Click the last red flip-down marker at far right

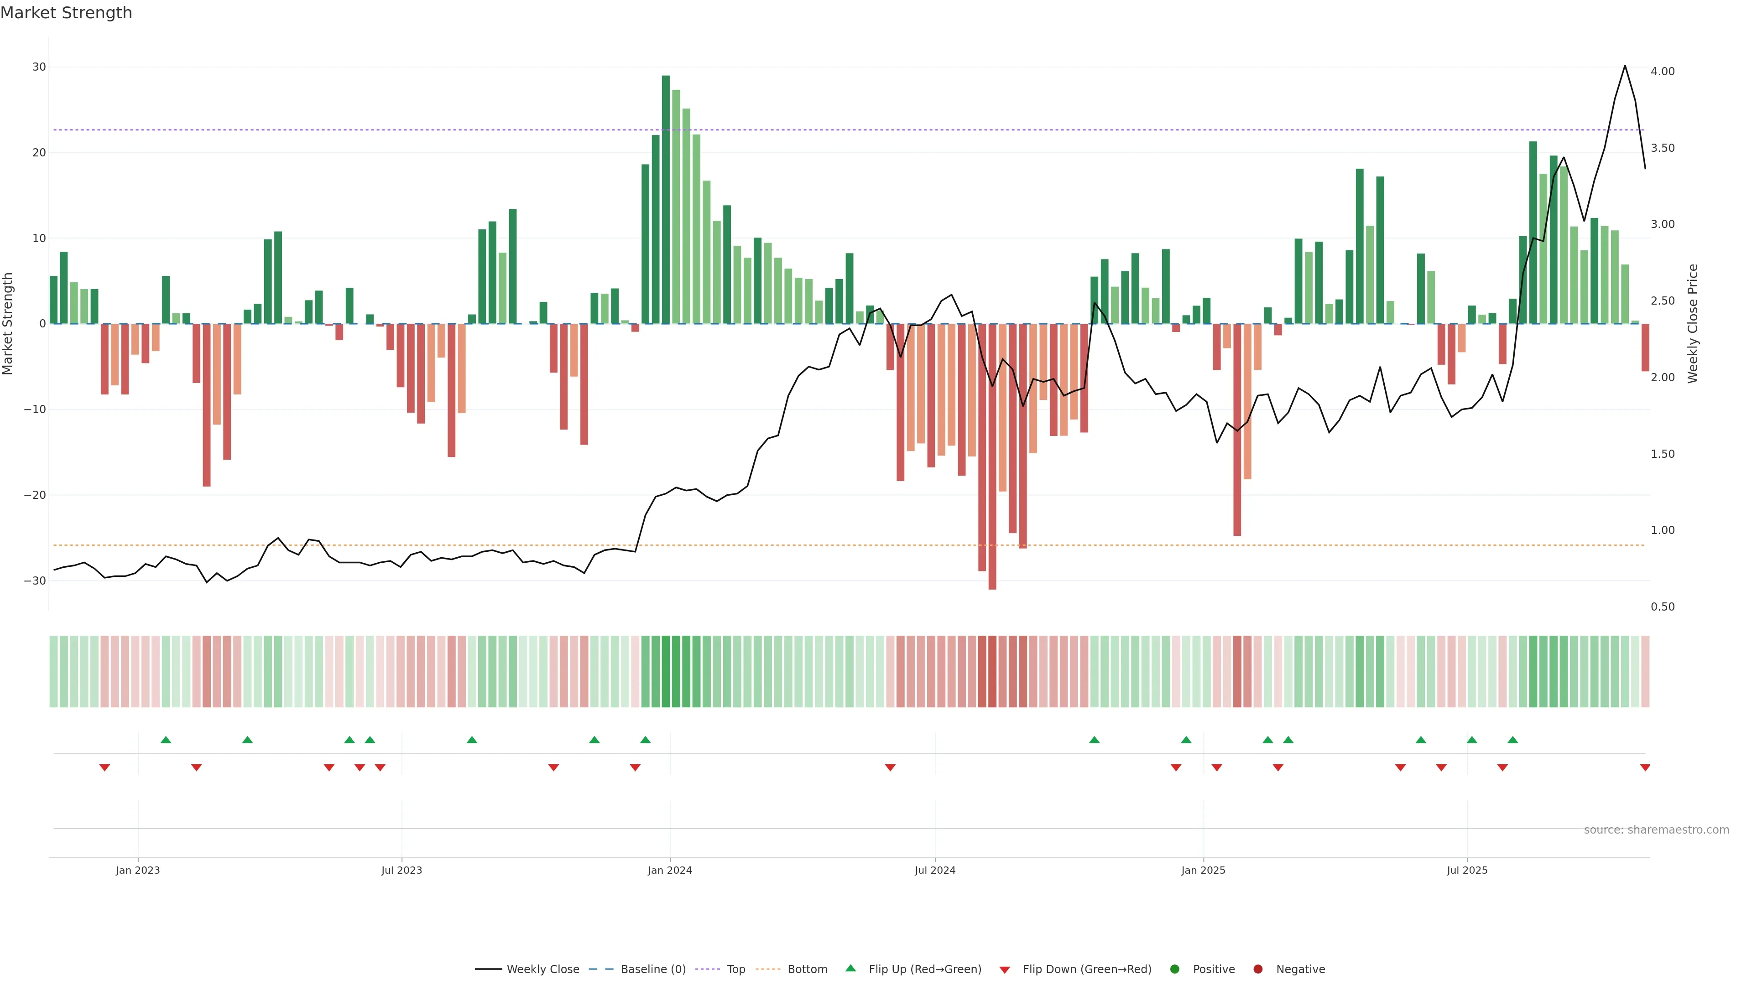(1644, 767)
